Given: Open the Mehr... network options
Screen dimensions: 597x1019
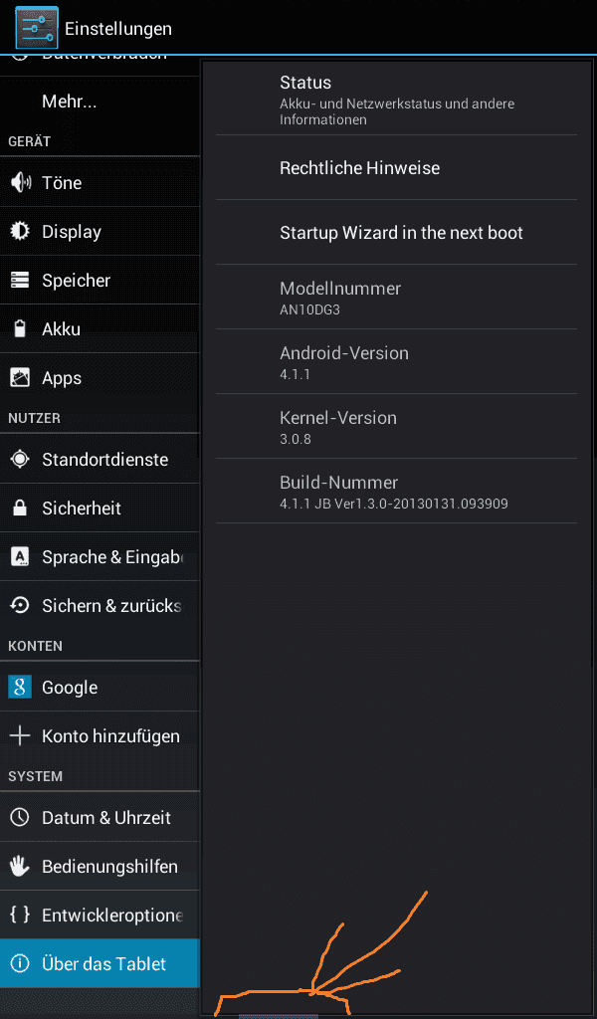Looking at the screenshot, I should tap(99, 102).
